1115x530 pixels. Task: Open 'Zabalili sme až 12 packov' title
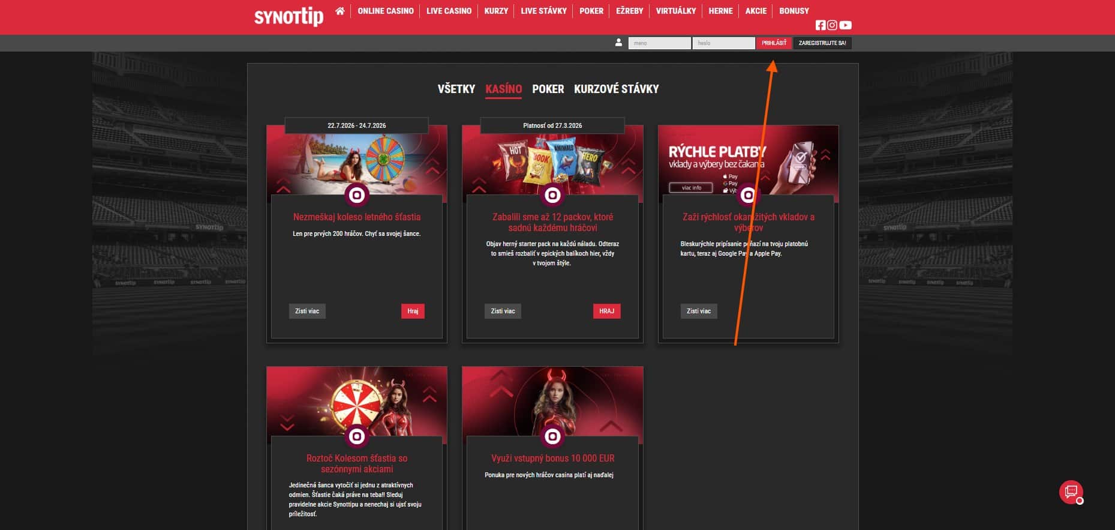tap(552, 223)
